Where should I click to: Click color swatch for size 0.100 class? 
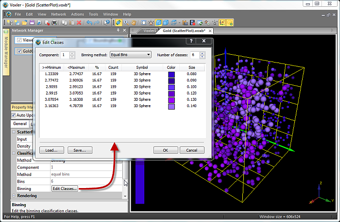[x=171, y=87]
